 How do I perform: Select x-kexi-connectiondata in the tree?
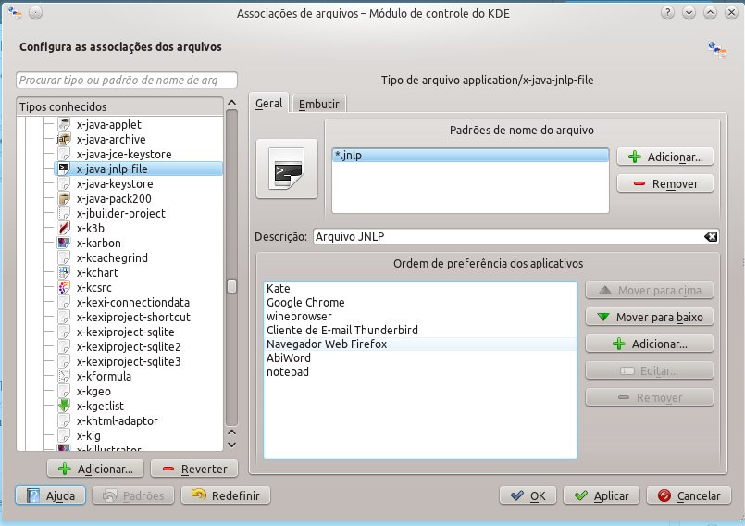point(133,302)
